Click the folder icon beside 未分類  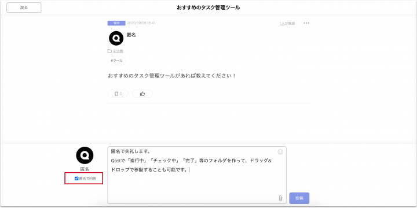(x=109, y=51)
